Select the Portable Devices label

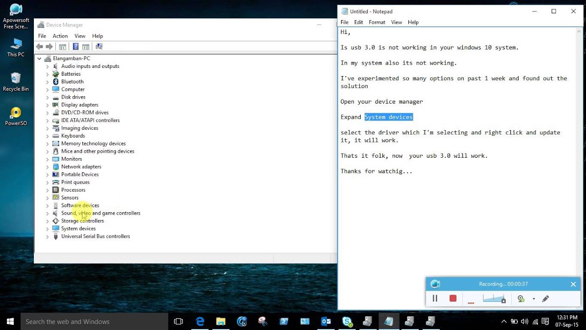click(80, 174)
